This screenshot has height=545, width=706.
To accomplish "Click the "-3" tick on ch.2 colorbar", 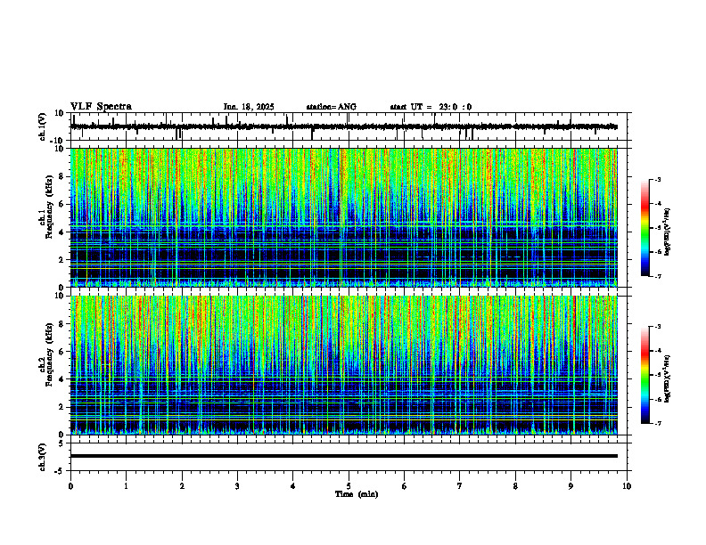I will pyautogui.click(x=658, y=327).
